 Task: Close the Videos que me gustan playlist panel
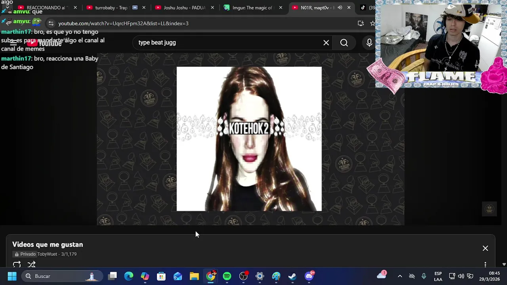pos(485,248)
